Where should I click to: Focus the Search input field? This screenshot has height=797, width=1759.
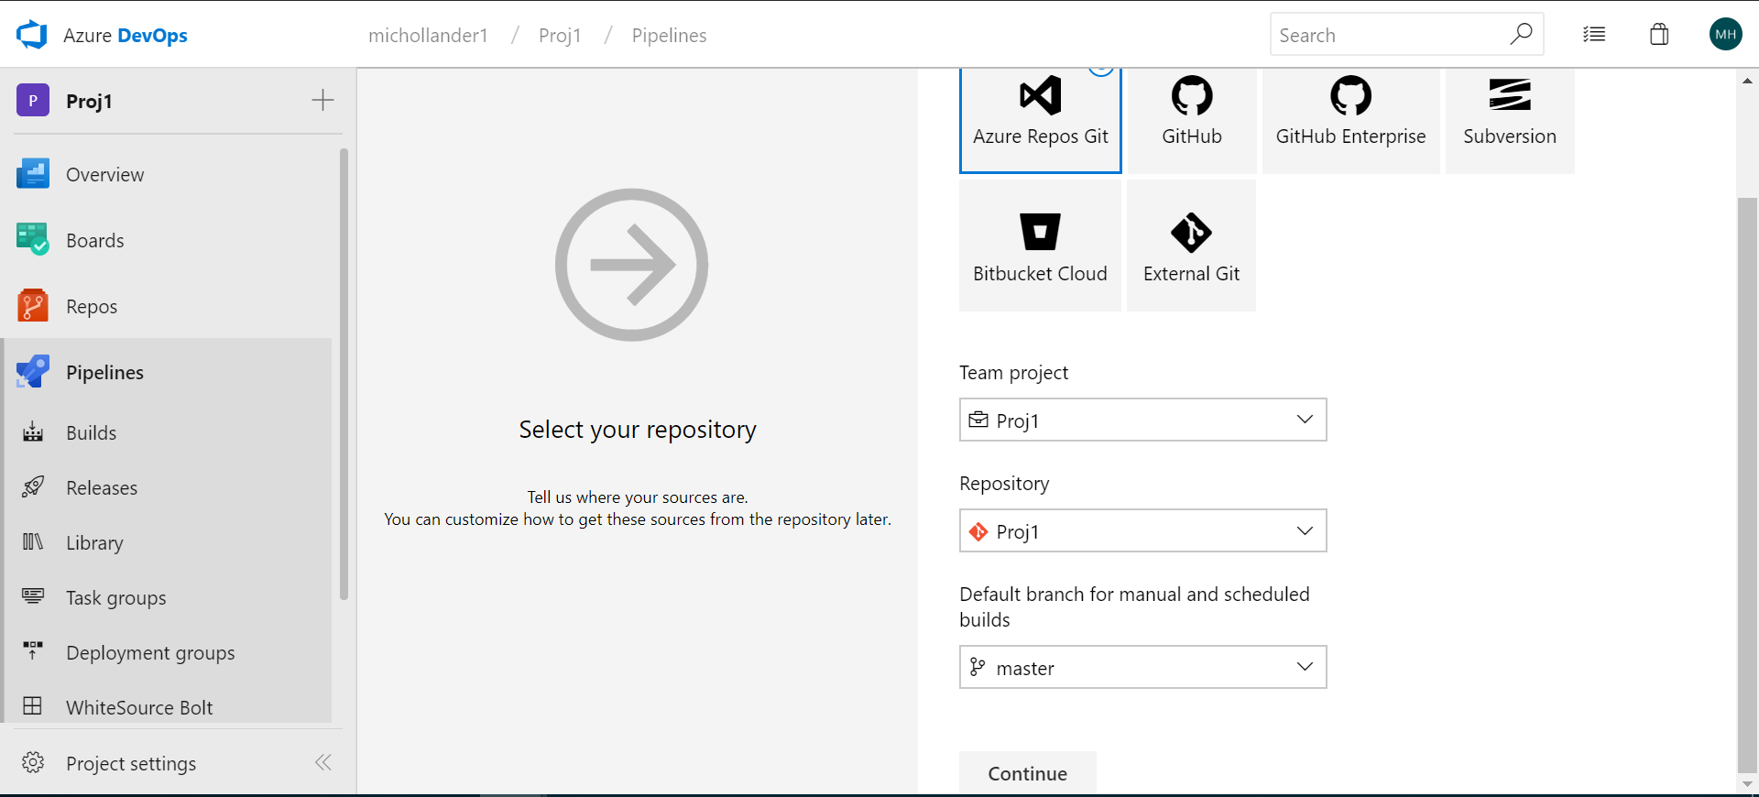point(1388,36)
